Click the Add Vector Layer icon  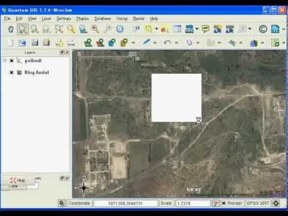[x=88, y=43]
